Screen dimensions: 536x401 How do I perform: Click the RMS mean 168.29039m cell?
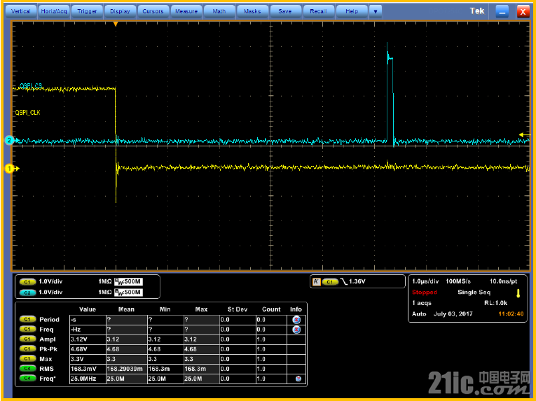pyautogui.click(x=127, y=369)
